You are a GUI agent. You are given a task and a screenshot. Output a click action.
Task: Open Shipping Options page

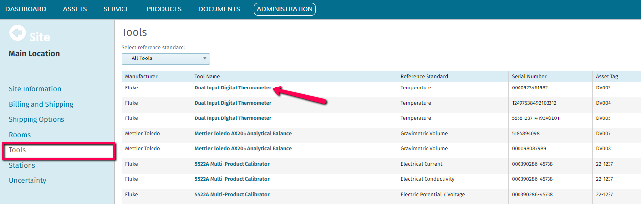36,119
